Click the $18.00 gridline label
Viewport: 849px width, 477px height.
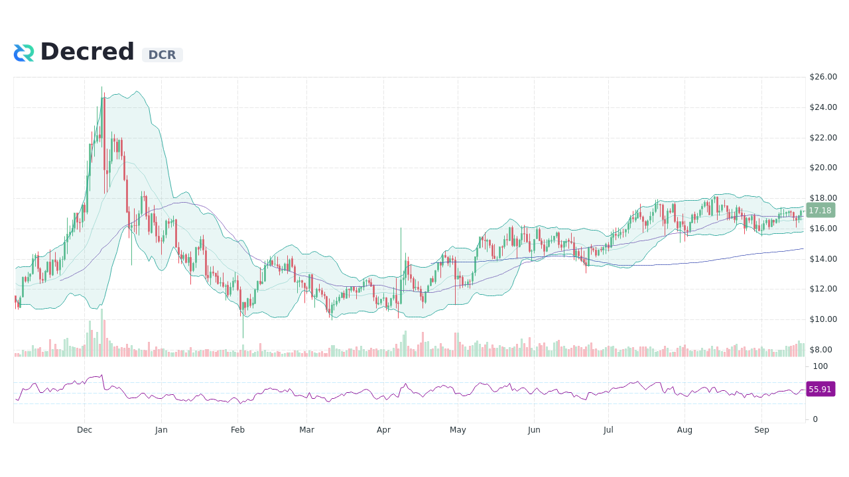(x=822, y=197)
